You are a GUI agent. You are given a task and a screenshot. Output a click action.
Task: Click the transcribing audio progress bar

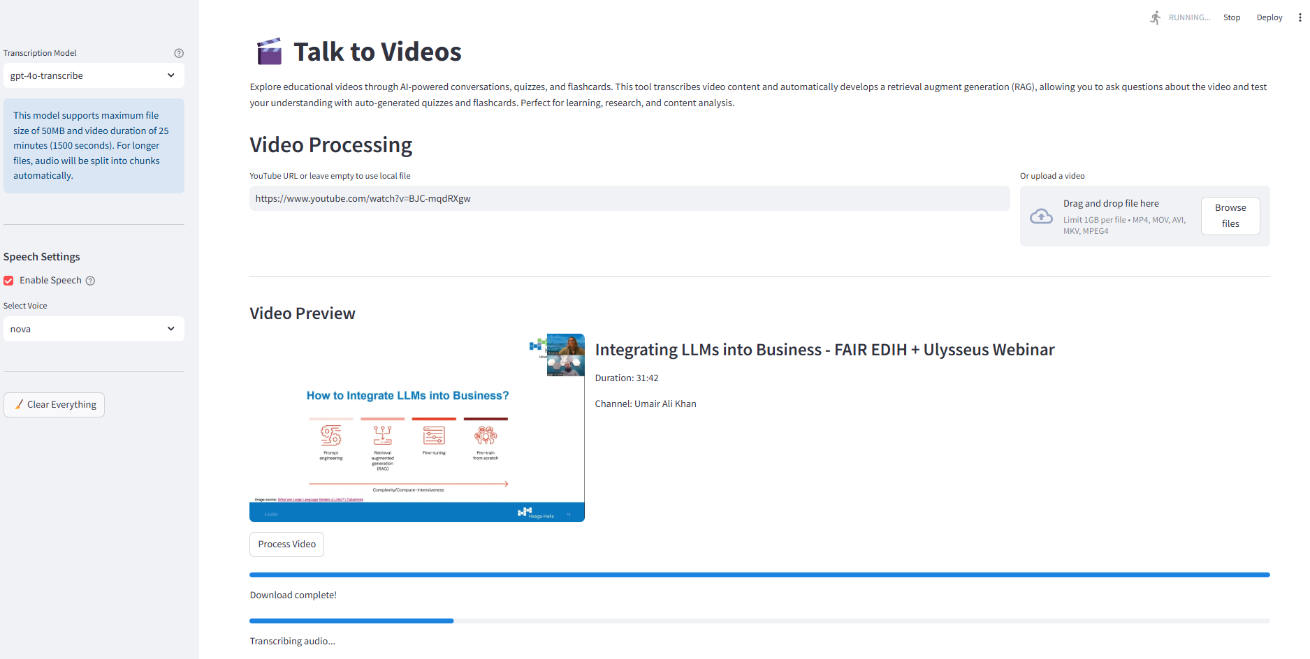click(759, 621)
